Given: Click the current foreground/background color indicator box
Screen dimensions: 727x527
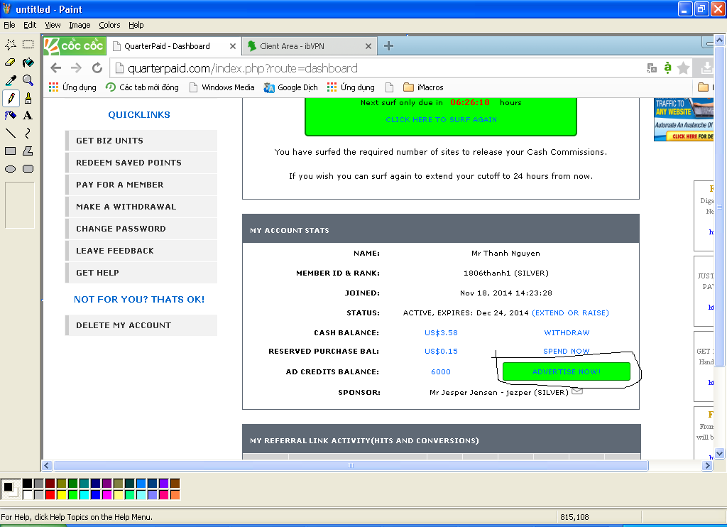Looking at the screenshot, I should [10, 489].
